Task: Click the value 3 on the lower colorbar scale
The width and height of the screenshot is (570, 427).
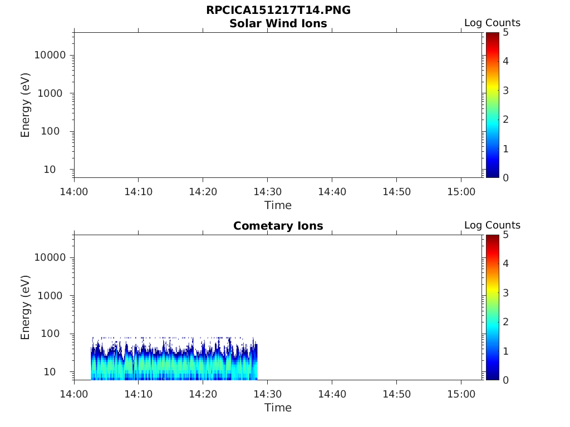Action: pos(505,292)
